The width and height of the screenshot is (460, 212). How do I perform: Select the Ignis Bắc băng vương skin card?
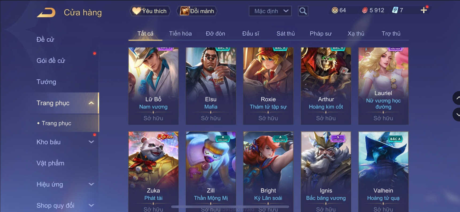click(x=326, y=172)
